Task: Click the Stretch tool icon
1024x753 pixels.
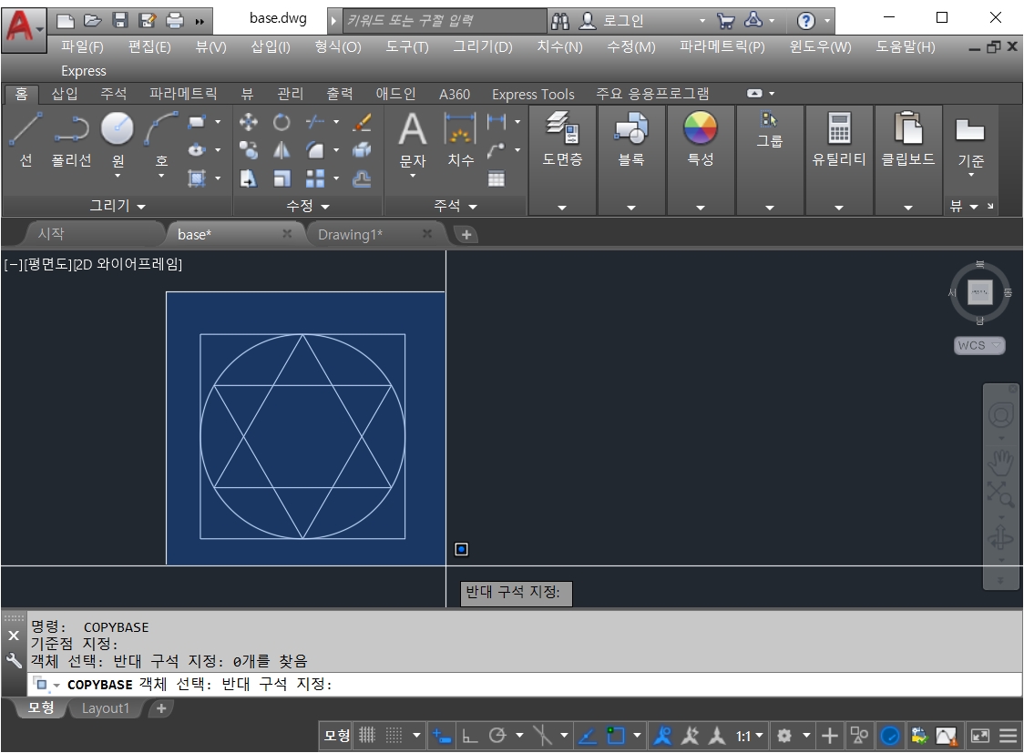Action: click(x=248, y=178)
